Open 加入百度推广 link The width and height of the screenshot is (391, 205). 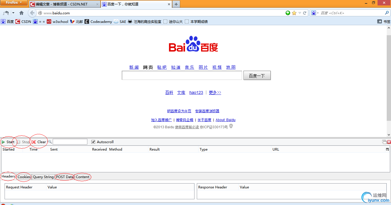162,120
